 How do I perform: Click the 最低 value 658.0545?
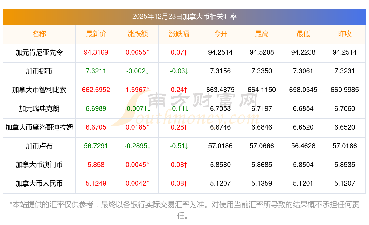pos(303,90)
